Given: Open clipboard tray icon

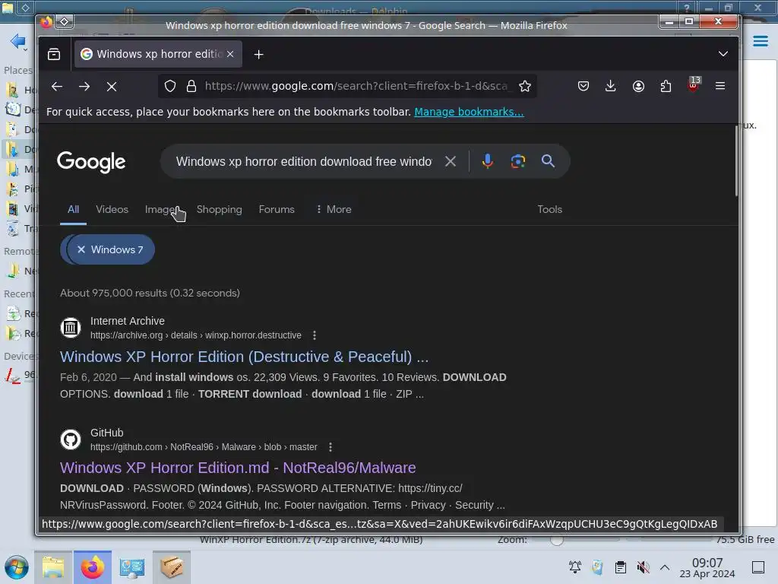Looking at the screenshot, I should click(620, 567).
